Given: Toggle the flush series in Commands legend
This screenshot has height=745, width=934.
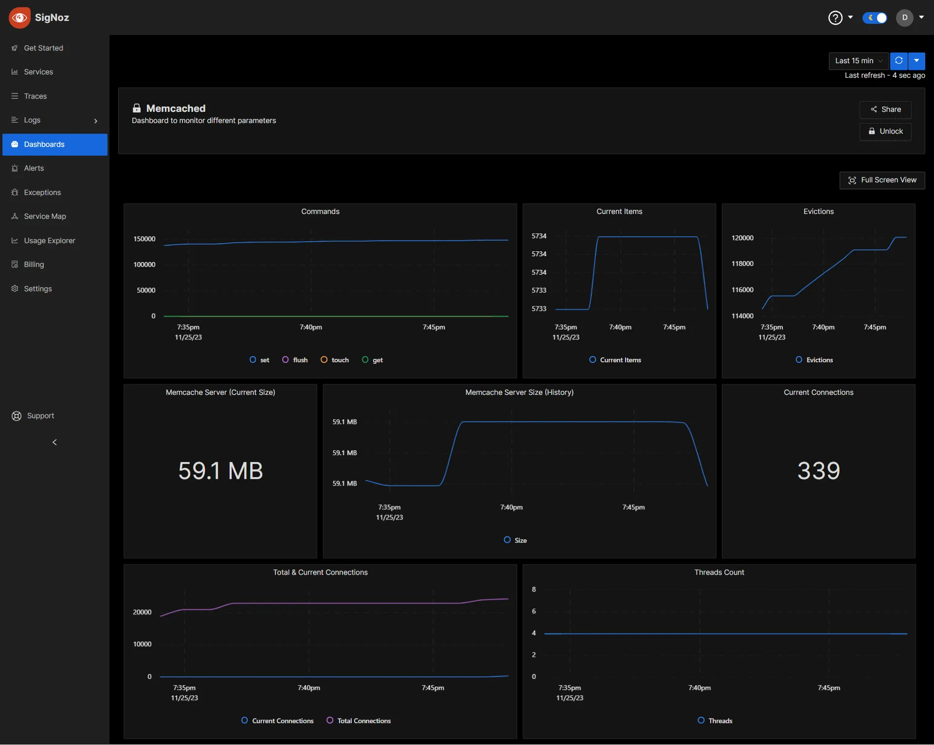Looking at the screenshot, I should 295,360.
